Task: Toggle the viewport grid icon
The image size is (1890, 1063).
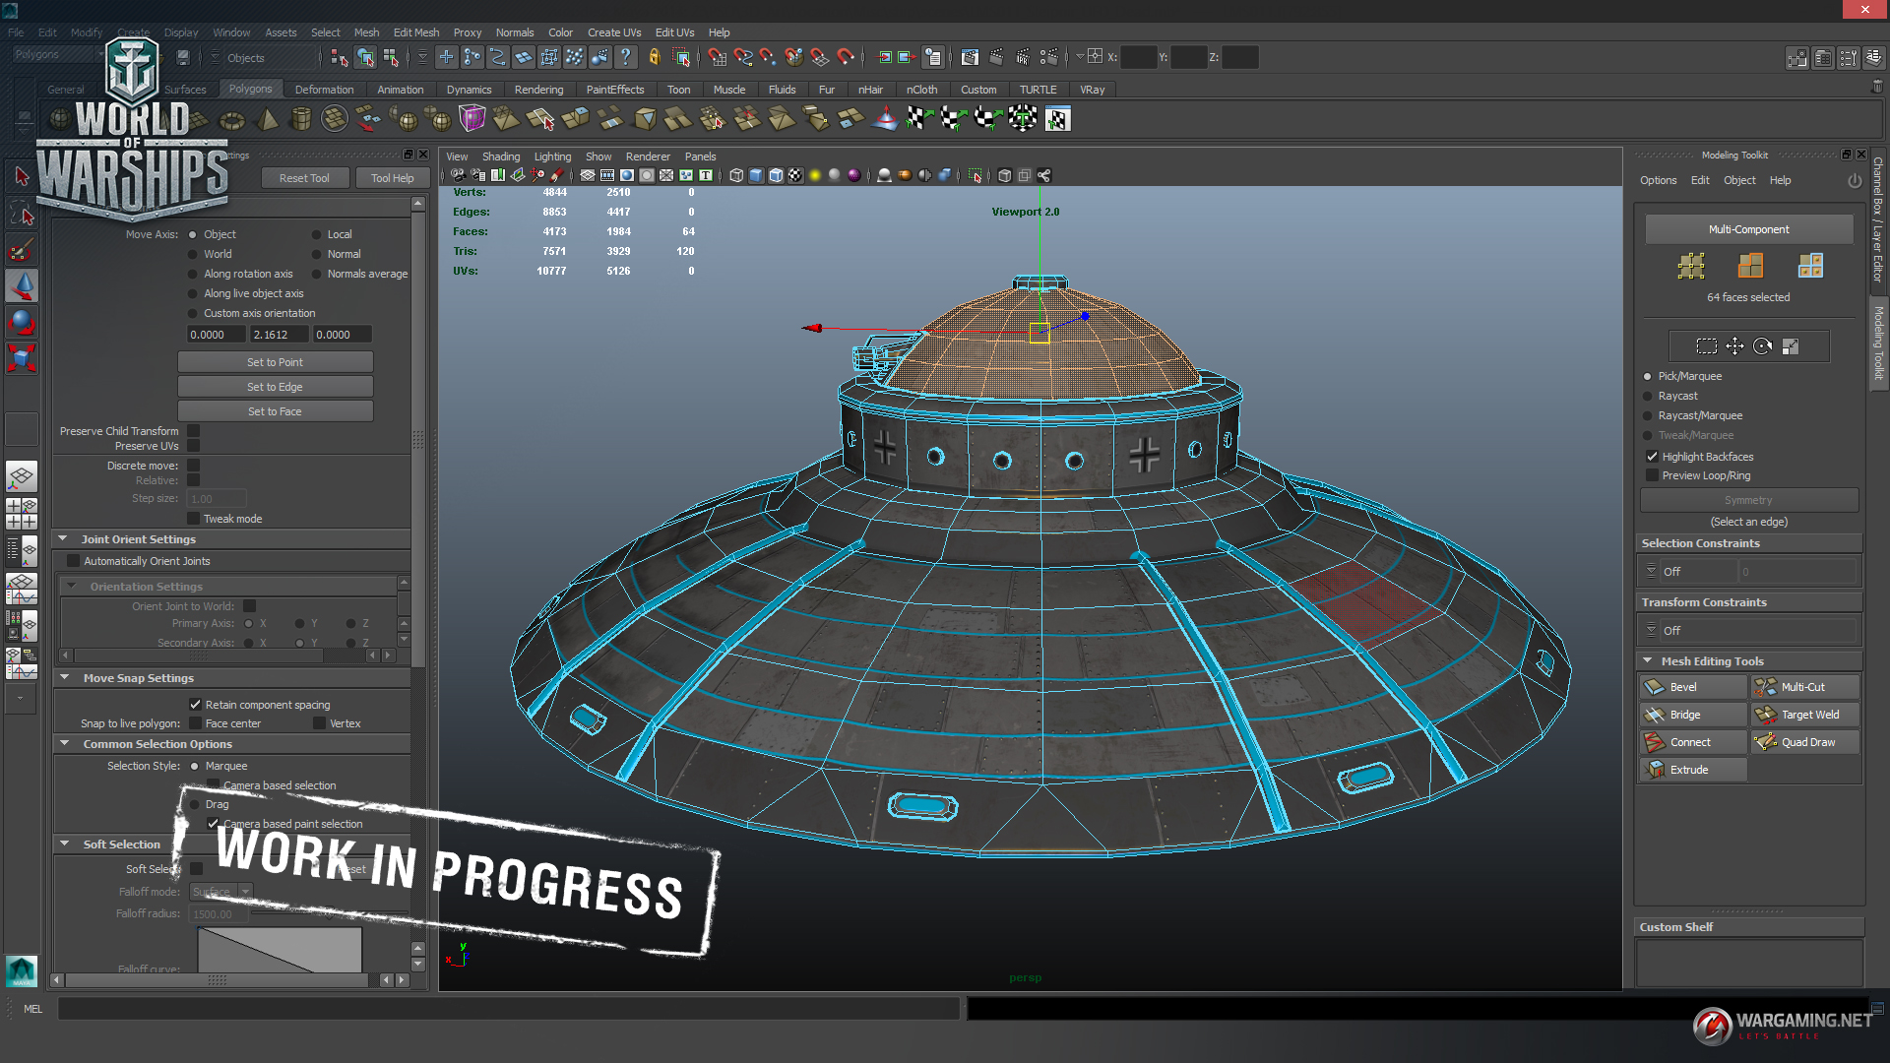Action: point(588,175)
